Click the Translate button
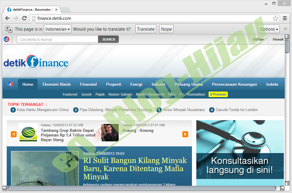Image resolution: width=292 pixels, height=193 pixels. coord(146,29)
